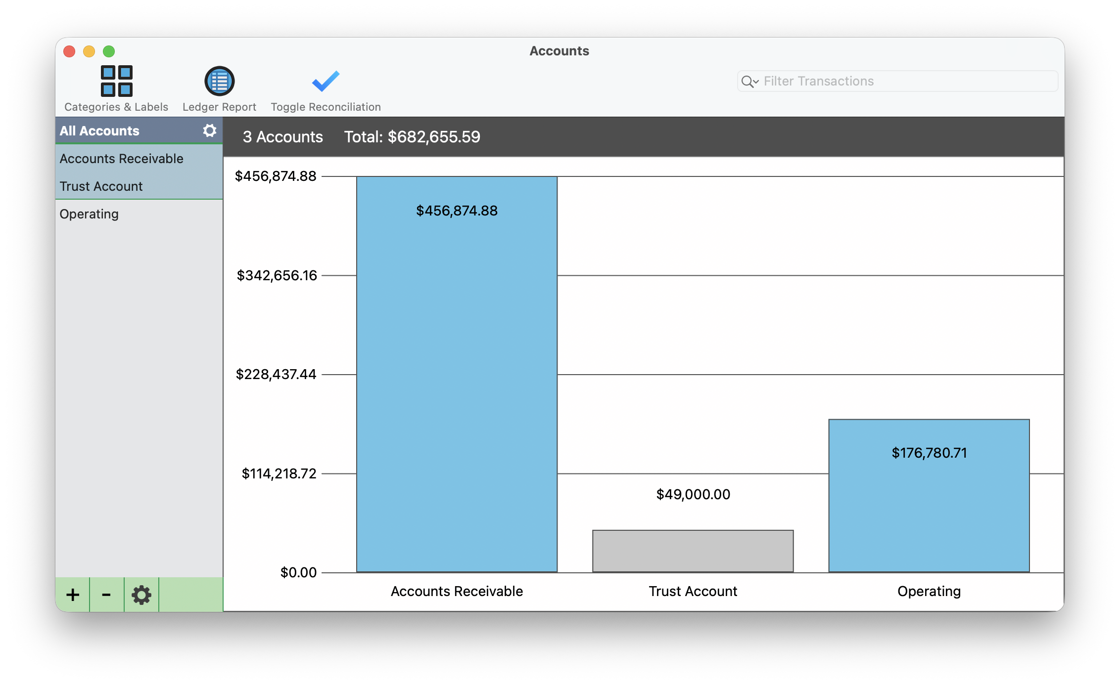
Task: Click inside the Filter Transactions field
Action: (890, 81)
